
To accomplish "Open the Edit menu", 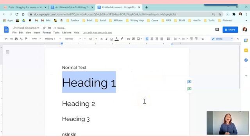I will coord(21,33).
